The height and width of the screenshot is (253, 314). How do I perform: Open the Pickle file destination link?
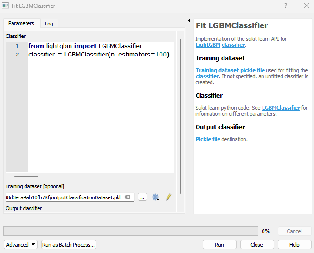(x=208, y=139)
